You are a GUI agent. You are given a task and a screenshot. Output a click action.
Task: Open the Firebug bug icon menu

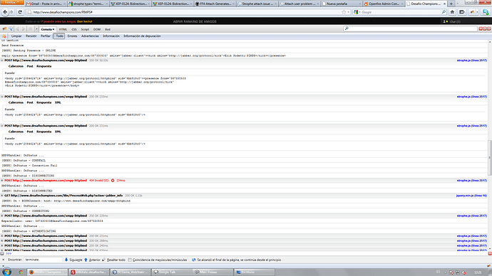click(x=4, y=29)
